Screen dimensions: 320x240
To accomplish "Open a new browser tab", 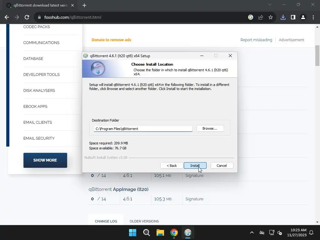I will coord(84,5).
